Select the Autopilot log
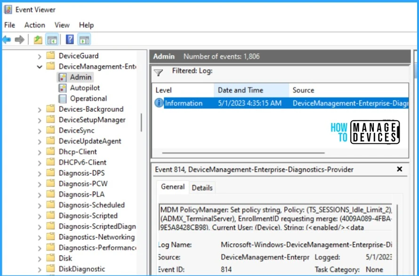Screen dimensions: 419x276 tap(85, 88)
